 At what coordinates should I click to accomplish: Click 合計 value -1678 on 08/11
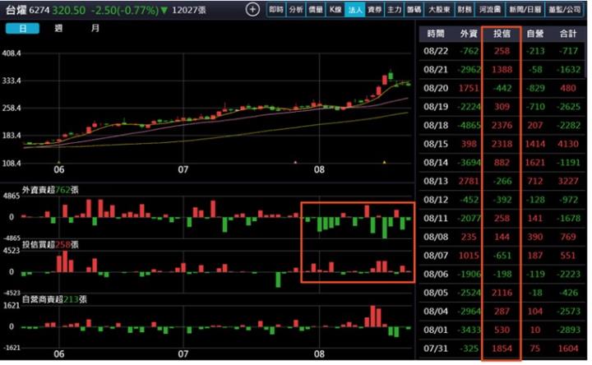pyautogui.click(x=568, y=218)
